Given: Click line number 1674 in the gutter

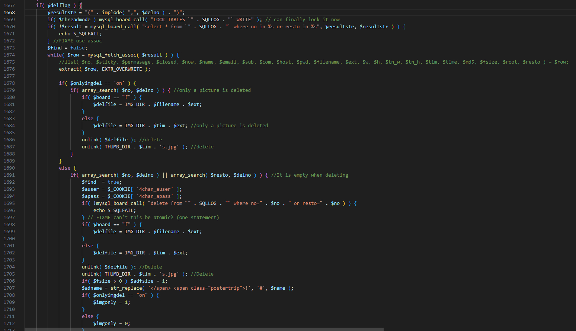Looking at the screenshot, I should coord(9,55).
